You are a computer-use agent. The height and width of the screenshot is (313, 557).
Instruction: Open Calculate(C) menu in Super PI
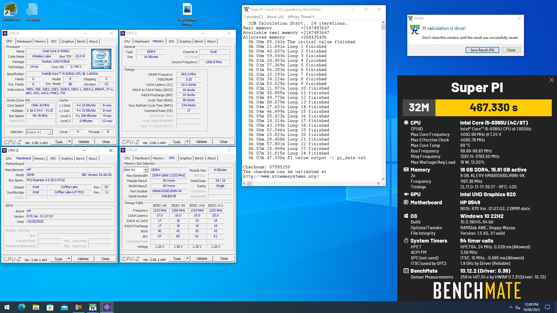tap(253, 17)
